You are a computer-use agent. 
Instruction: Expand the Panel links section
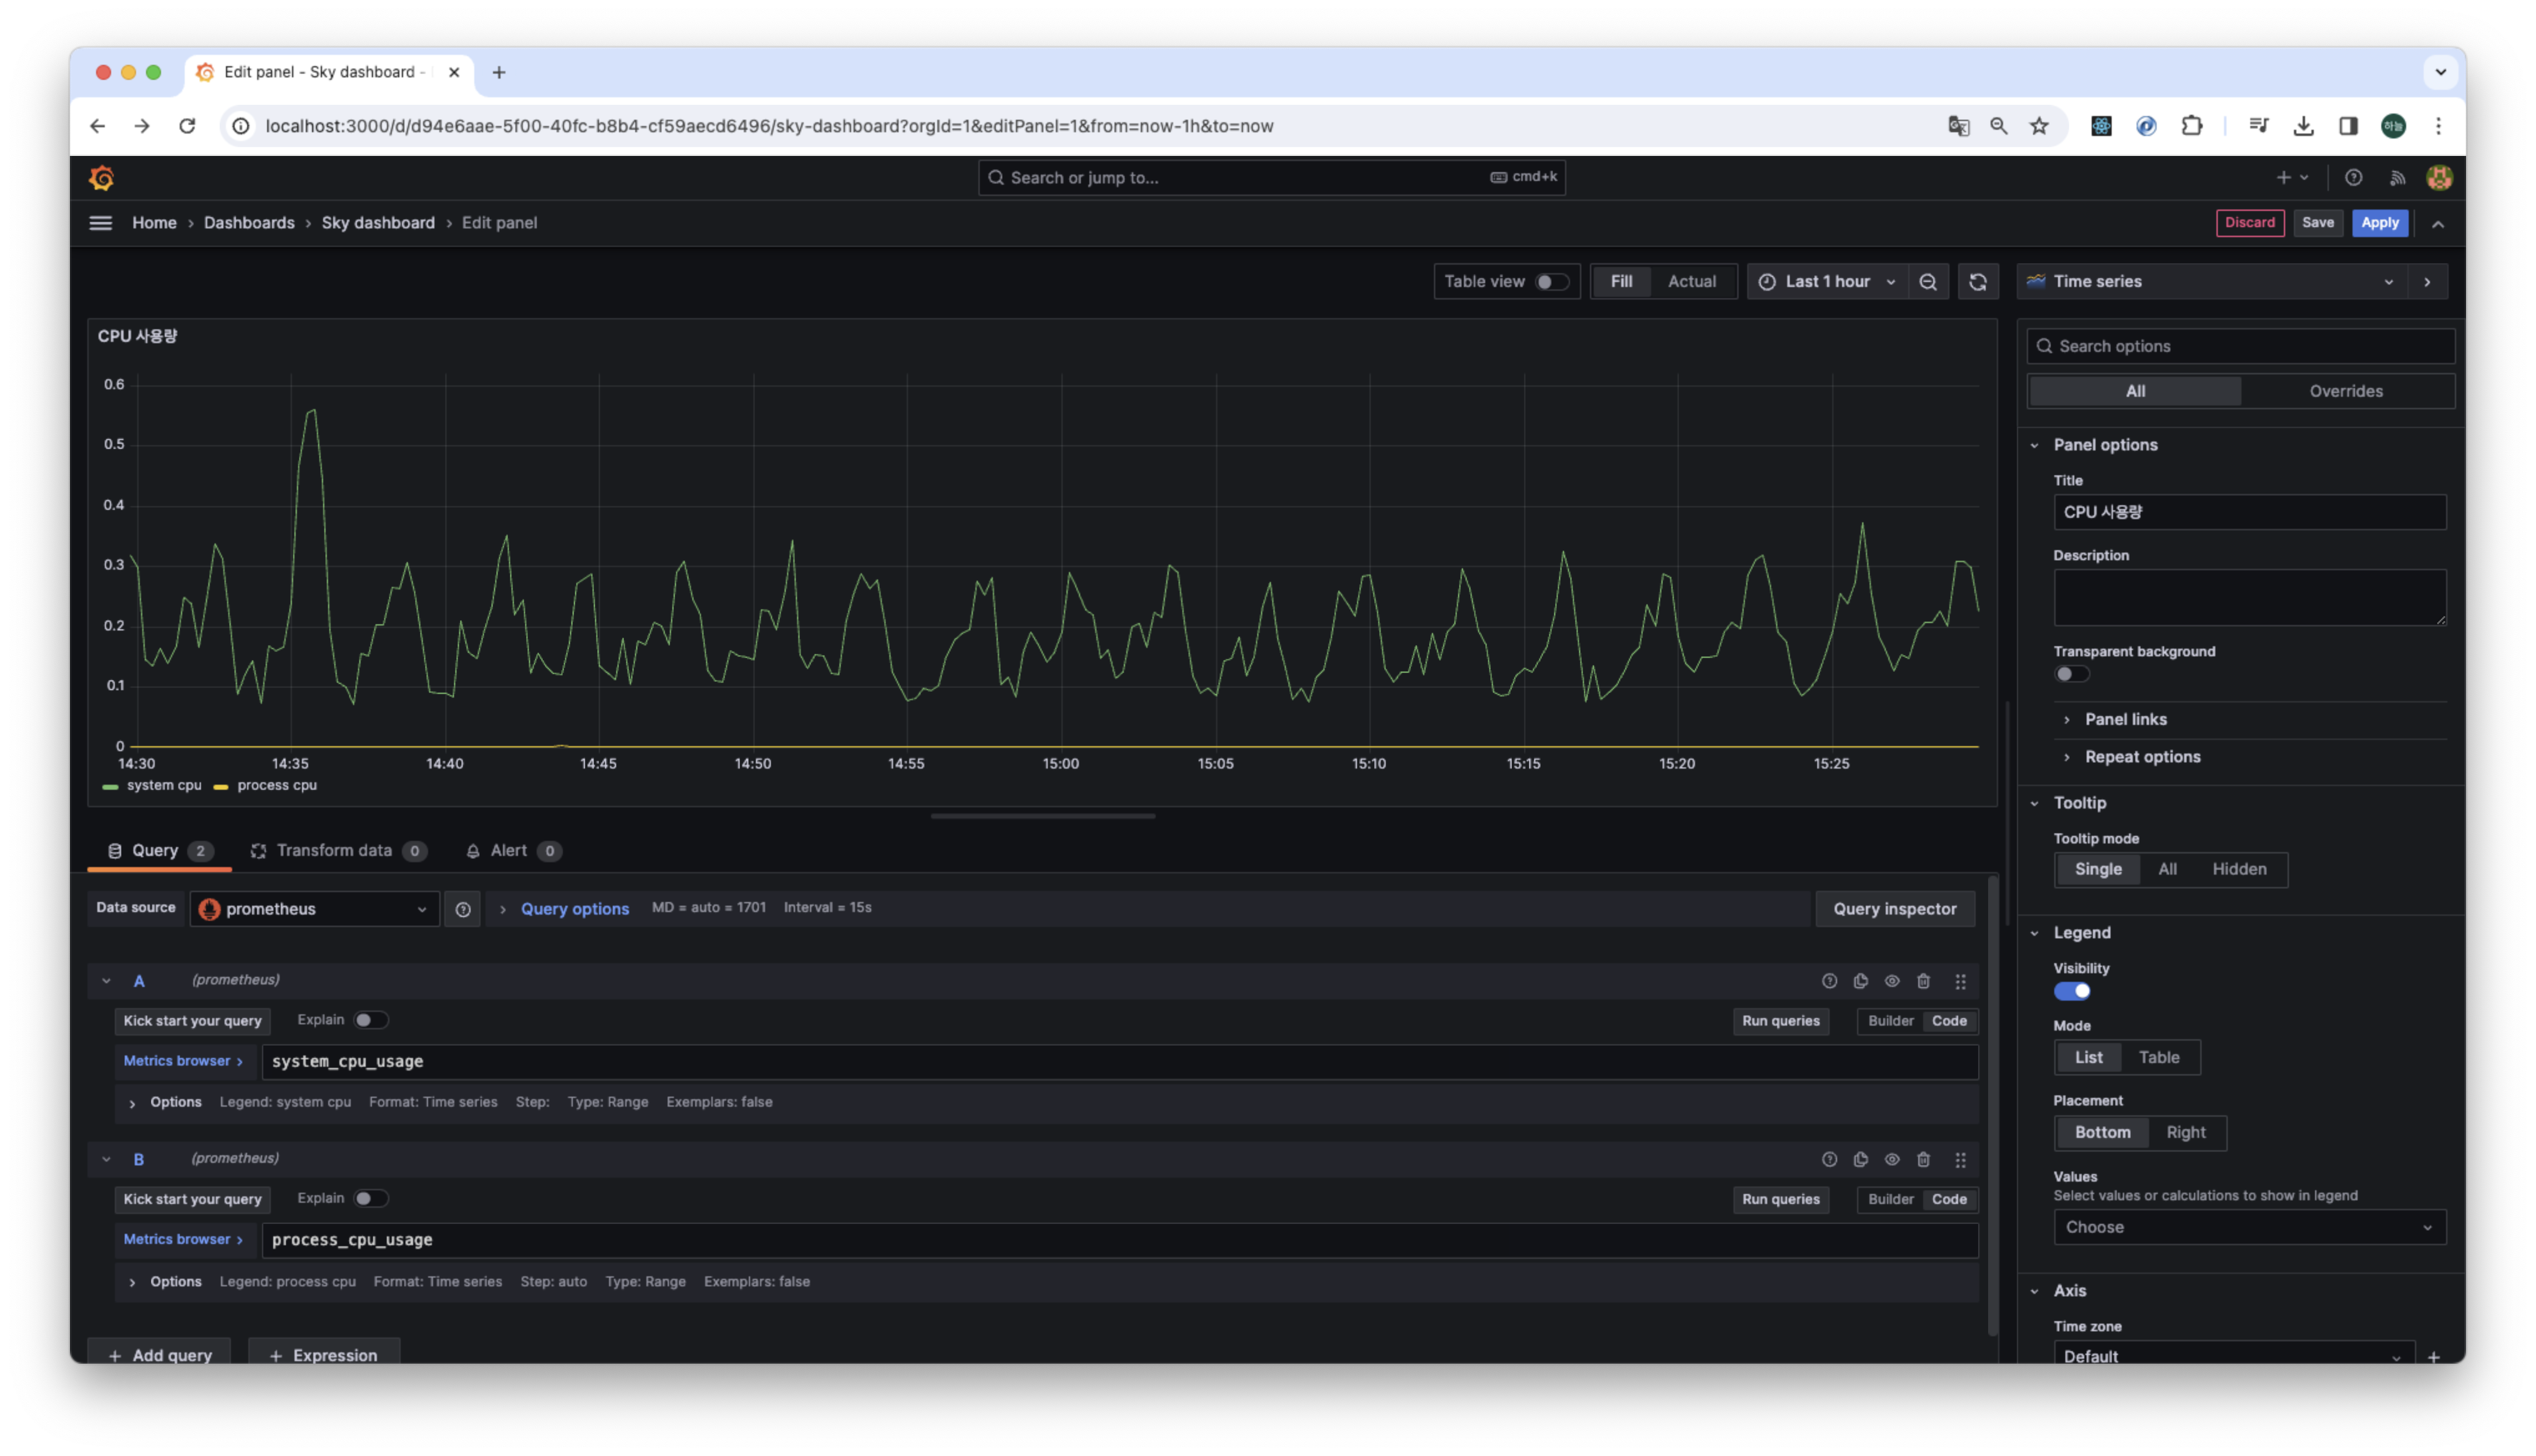[2125, 719]
